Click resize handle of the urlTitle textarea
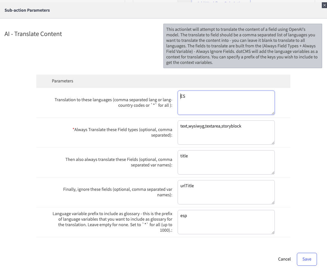 tap(273, 202)
